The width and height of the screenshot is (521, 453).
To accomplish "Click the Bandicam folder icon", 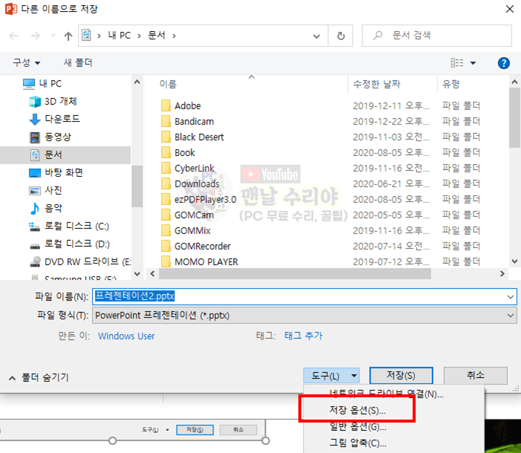I will (166, 121).
